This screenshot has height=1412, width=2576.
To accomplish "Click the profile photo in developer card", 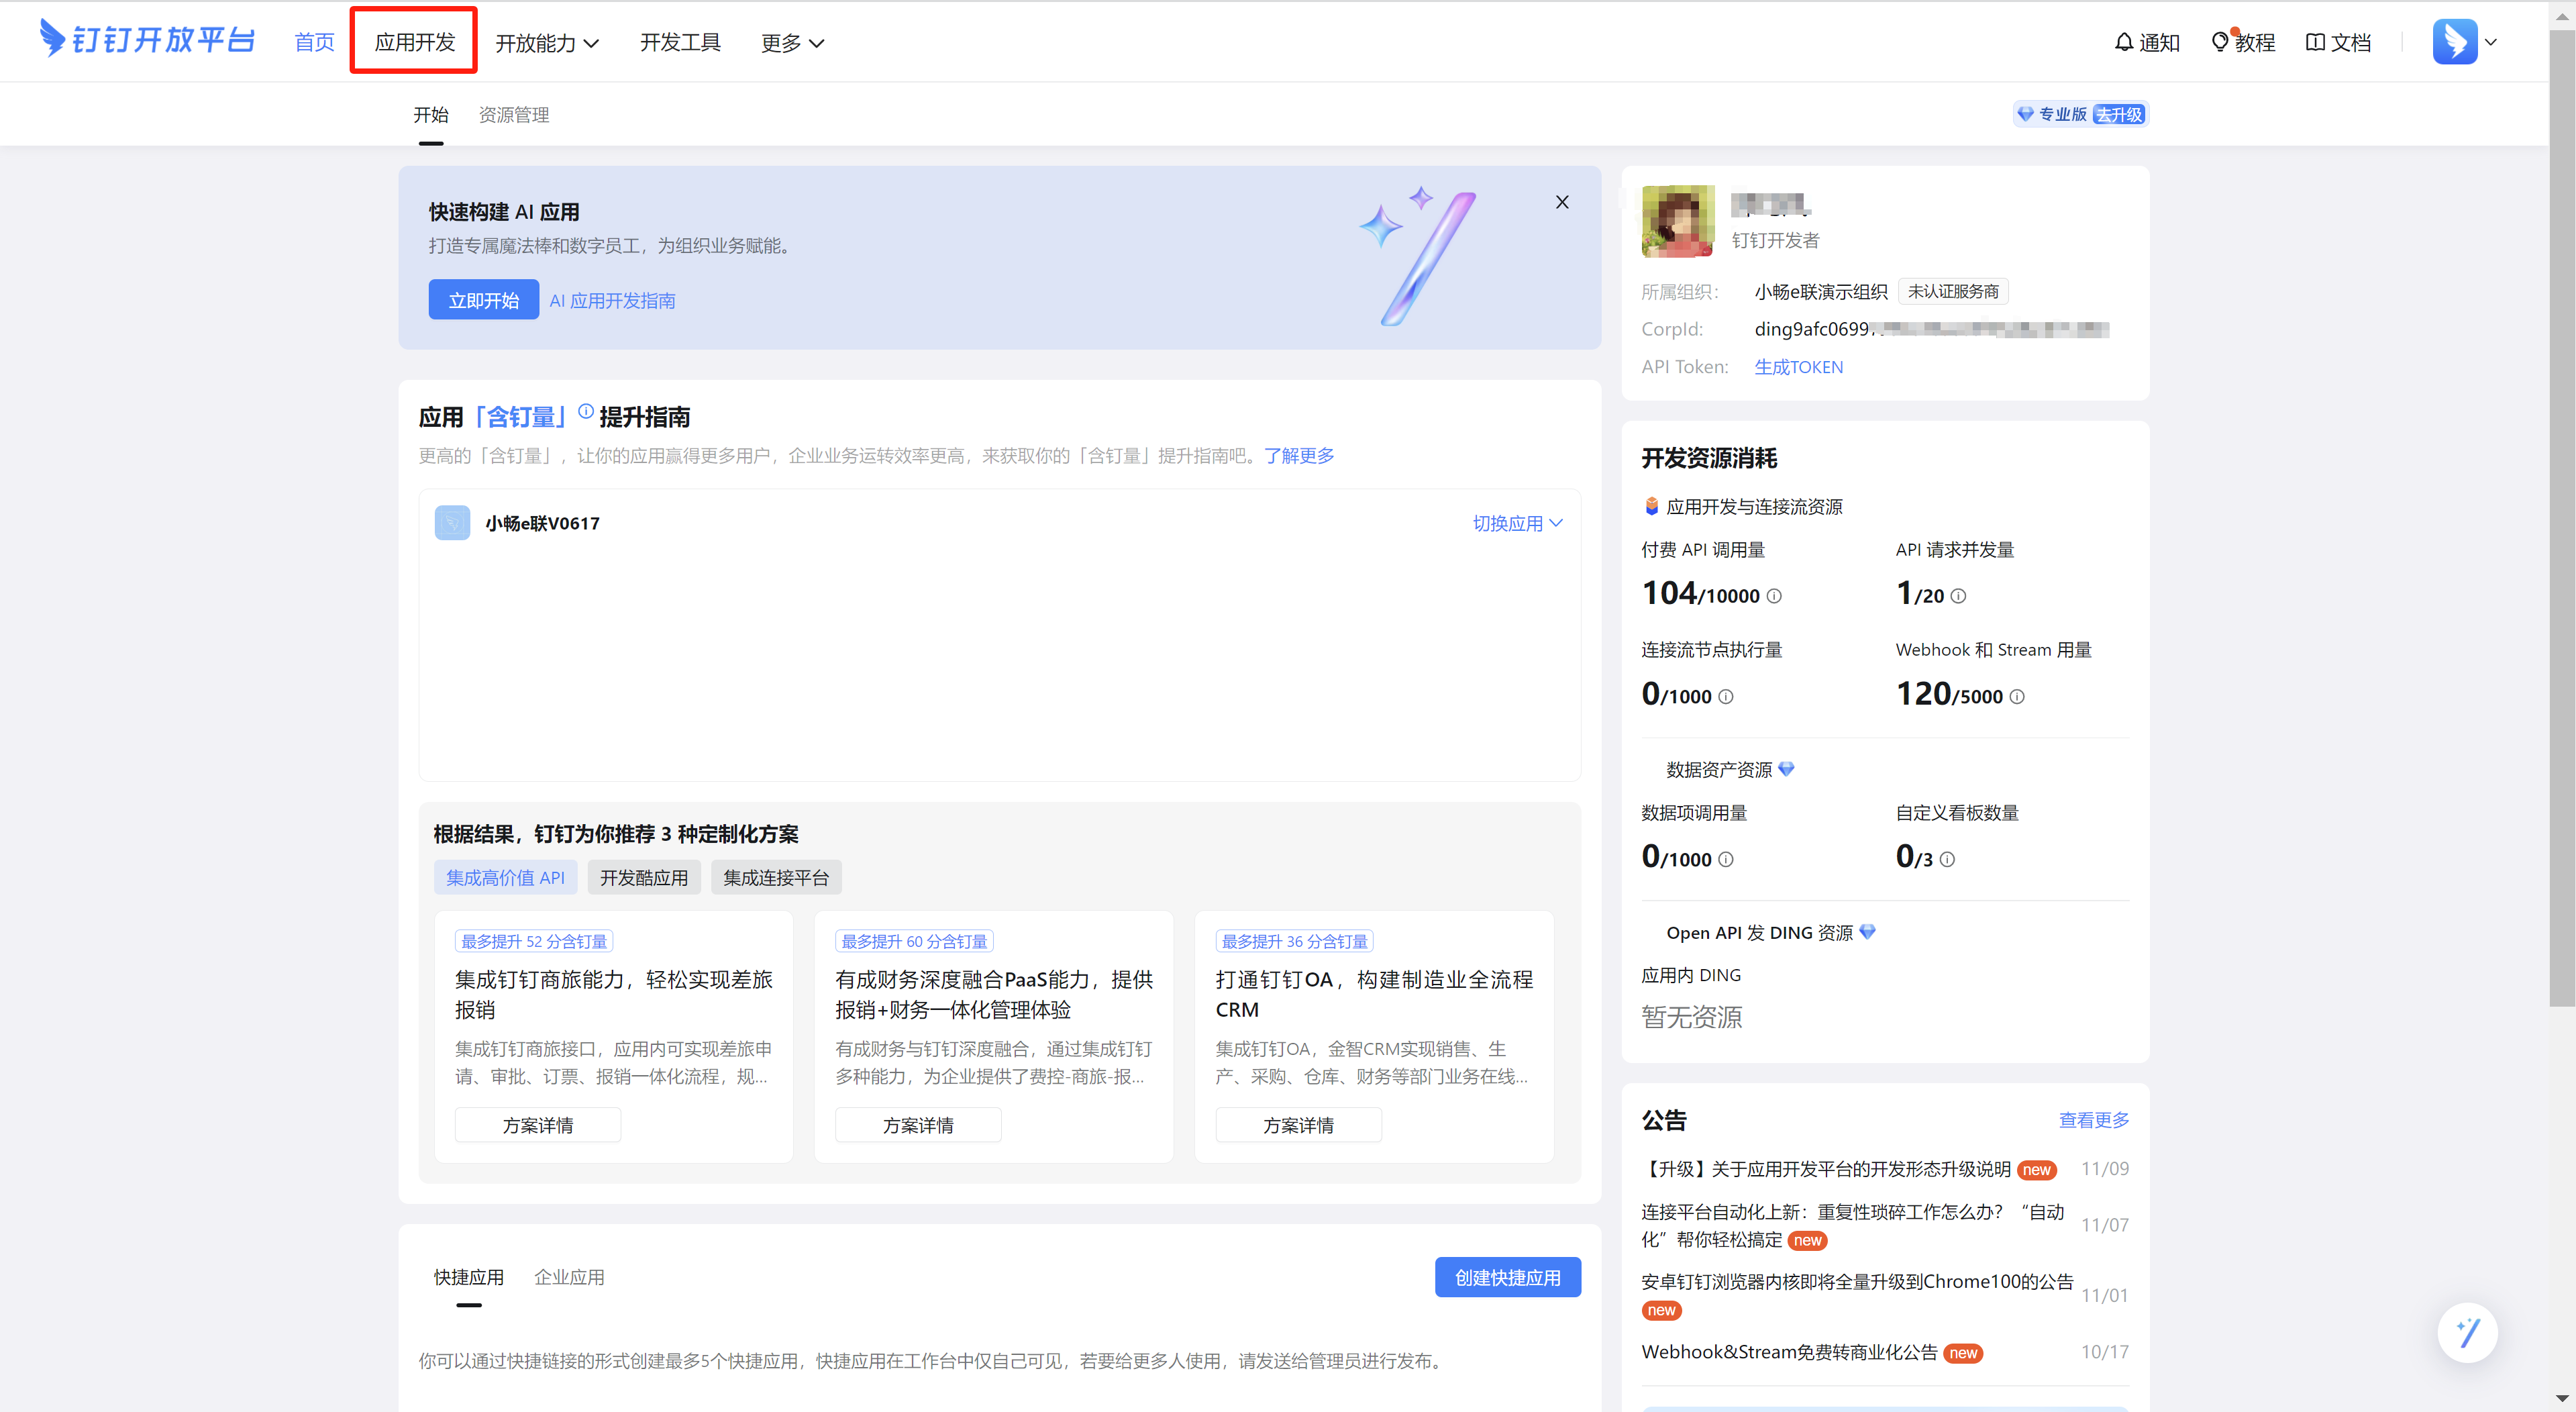I will [x=1678, y=221].
